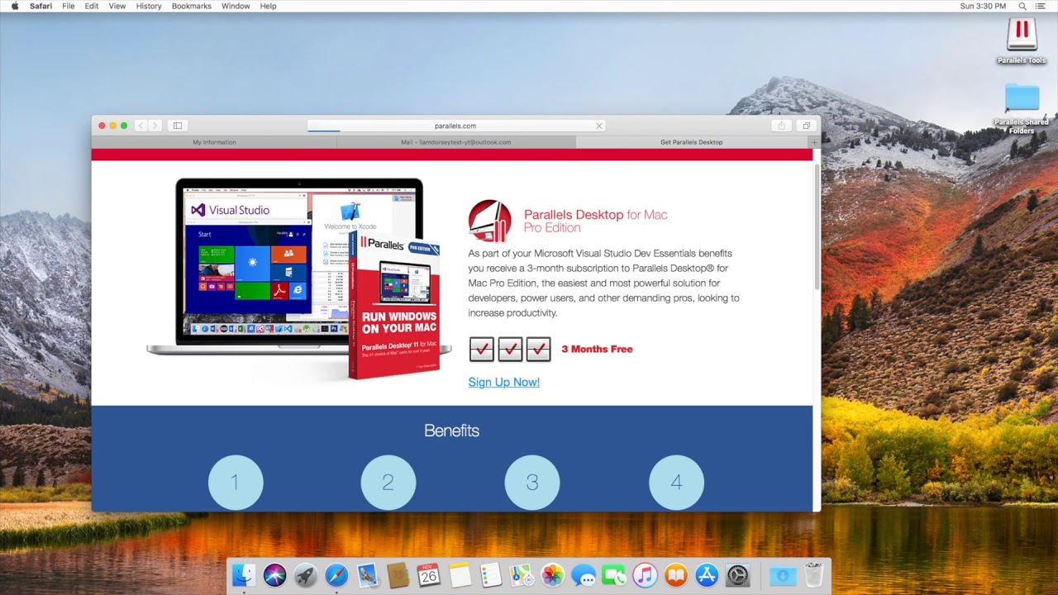Open FaceTime from the Dock
This screenshot has height=595, width=1058.
point(614,575)
